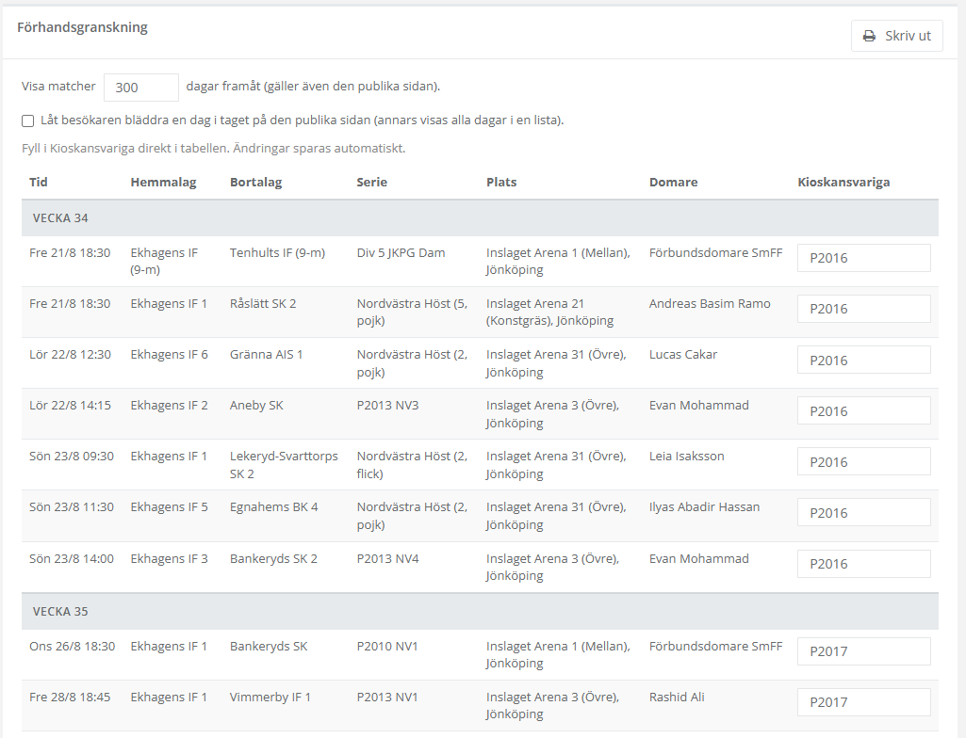Screen dimensions: 966x738
Task: Click away team Aneby SK
Action: coord(256,406)
